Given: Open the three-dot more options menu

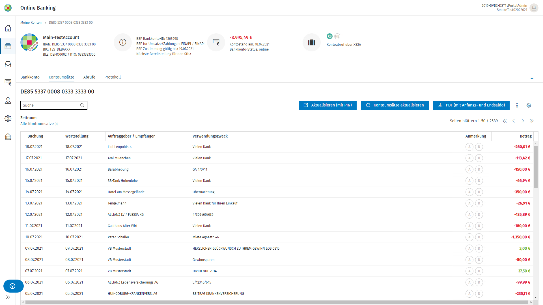Looking at the screenshot, I should point(517,105).
